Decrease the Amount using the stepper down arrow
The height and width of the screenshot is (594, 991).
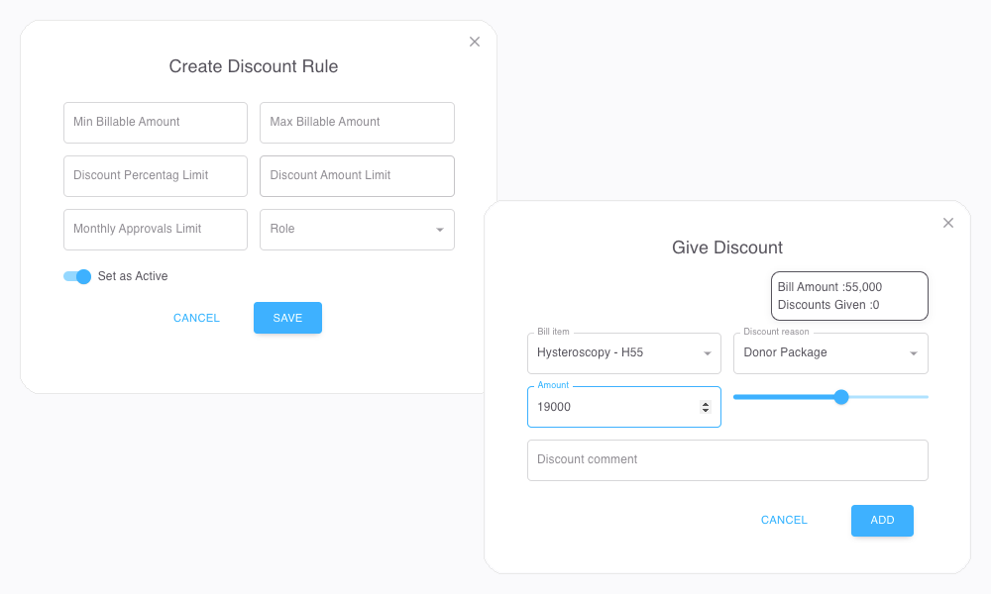(706, 411)
